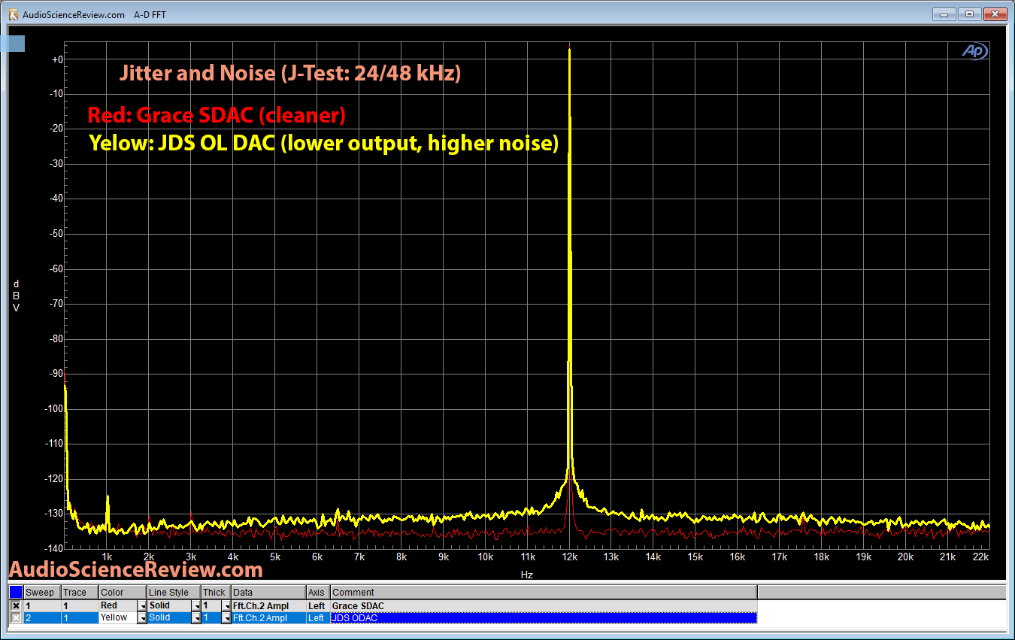Select the JDS ODAC comment cell
This screenshot has width=1015, height=640.
pos(544,617)
